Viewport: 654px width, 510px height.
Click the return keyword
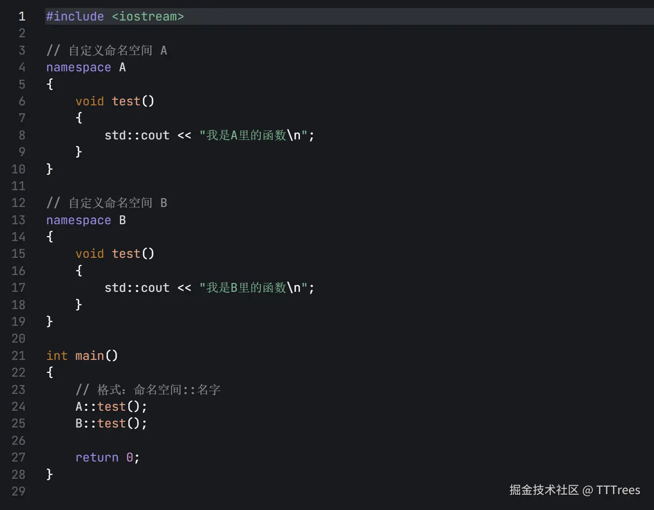[x=97, y=457]
